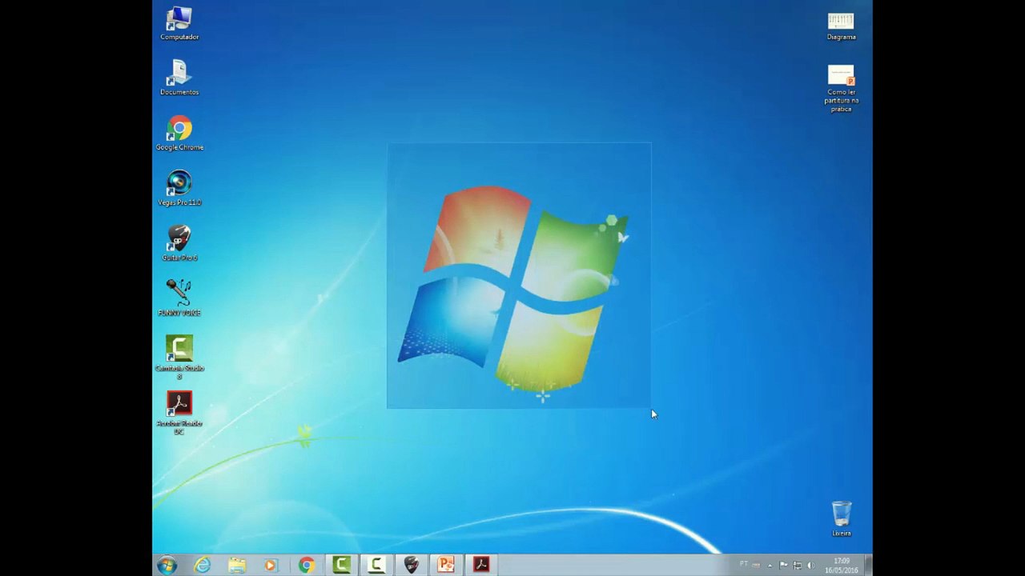Switch to Adobe Acrobat Reader on the taskbar

click(481, 565)
